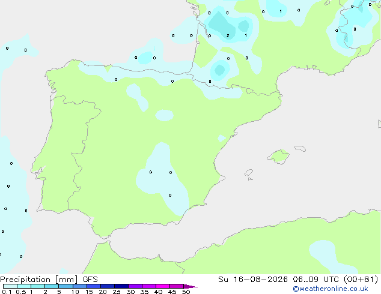Viewport: 381px width, 294px height.
Task: Click the "20" legend scale label
Action: (x=103, y=292)
